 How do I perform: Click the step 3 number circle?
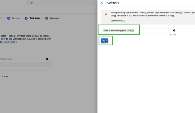pyautogui.click(x=26, y=18)
